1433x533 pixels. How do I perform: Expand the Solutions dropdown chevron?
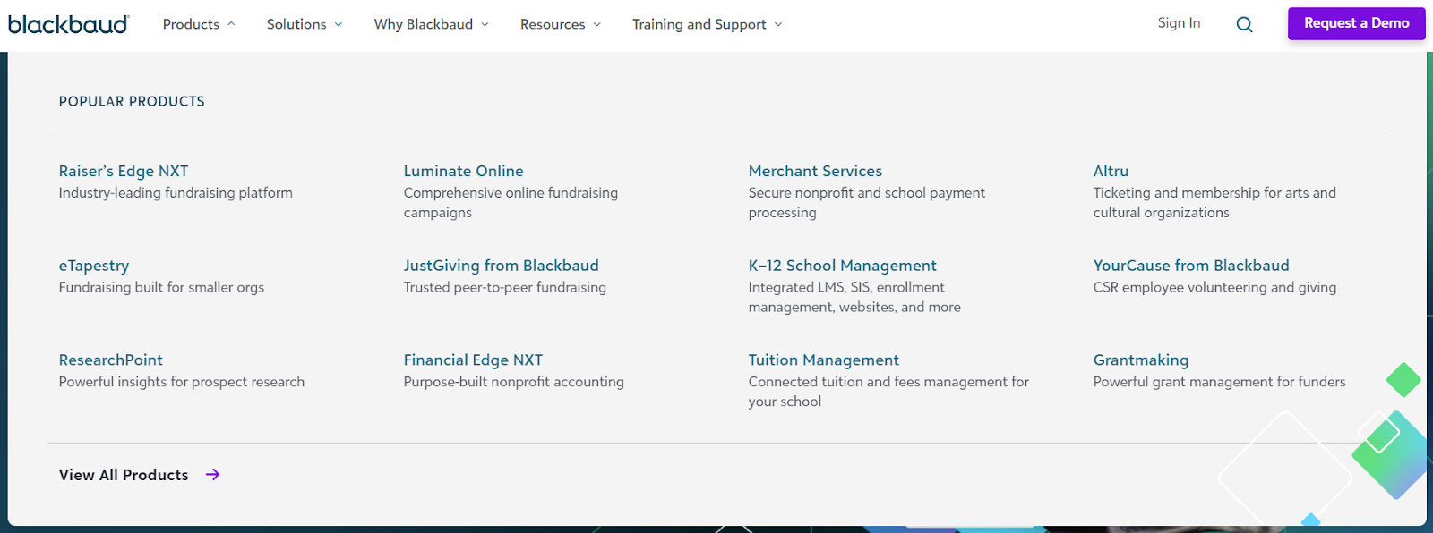pos(339,25)
